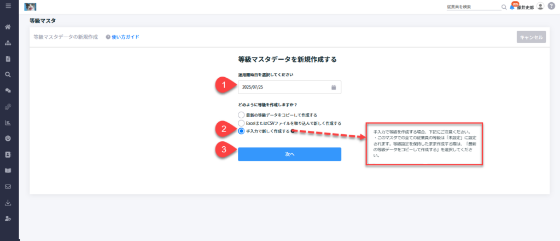
Task: Click the user name 藤井史郎
Action: 526,8
